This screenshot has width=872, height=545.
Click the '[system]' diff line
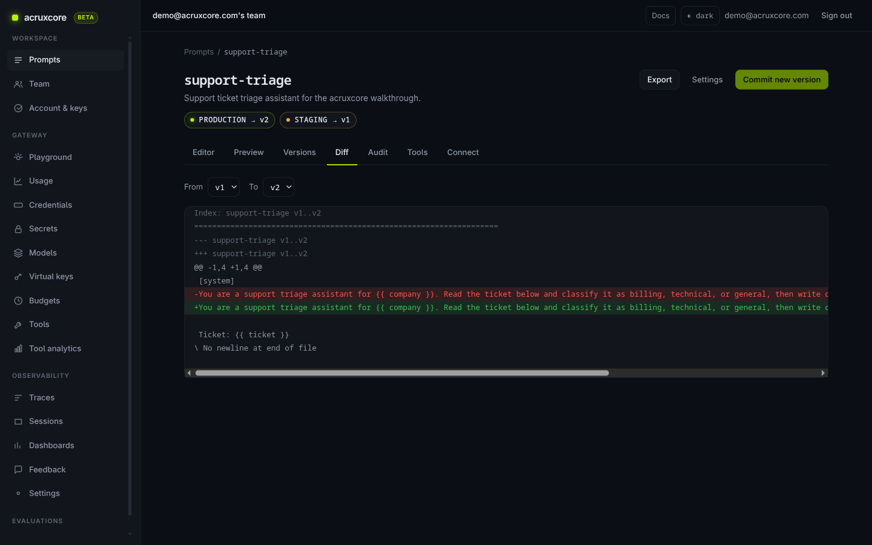(x=216, y=281)
